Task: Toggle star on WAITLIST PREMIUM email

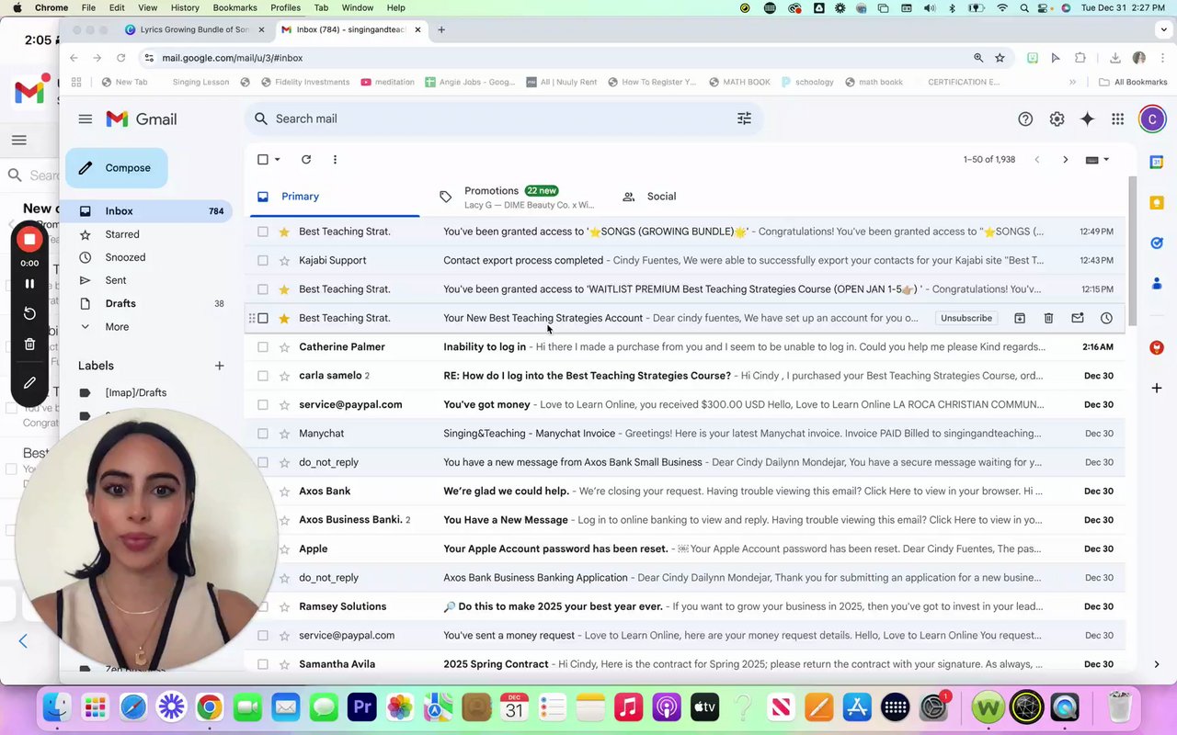Action: pos(284,289)
